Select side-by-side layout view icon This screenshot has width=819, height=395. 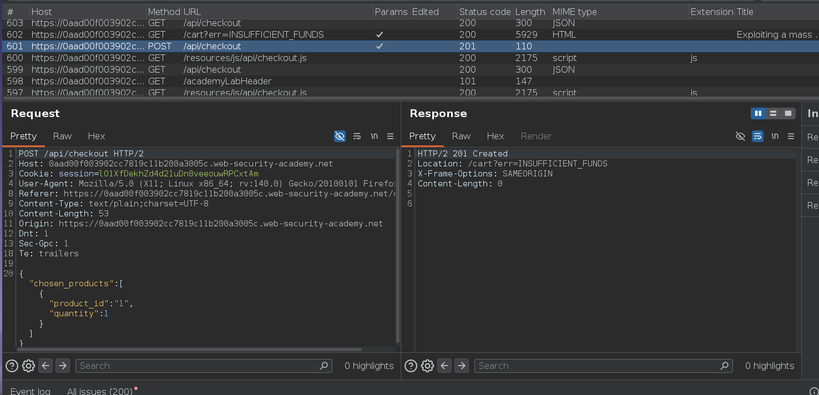coord(758,113)
